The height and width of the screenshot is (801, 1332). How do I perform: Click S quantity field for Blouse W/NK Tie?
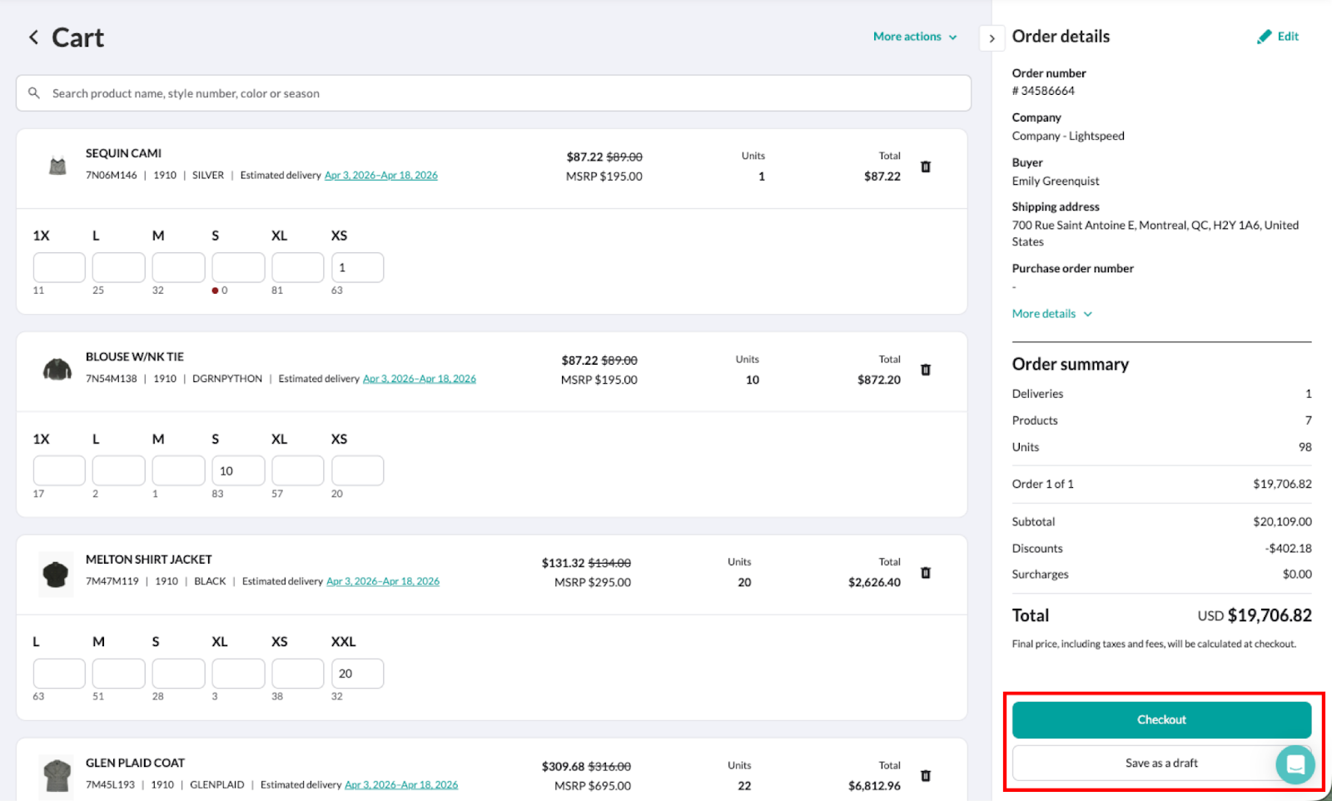238,470
